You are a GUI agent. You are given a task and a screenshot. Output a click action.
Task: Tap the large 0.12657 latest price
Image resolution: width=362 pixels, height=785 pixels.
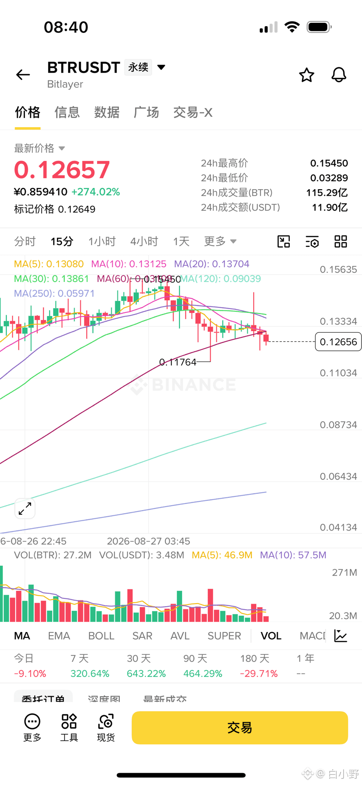point(62,170)
